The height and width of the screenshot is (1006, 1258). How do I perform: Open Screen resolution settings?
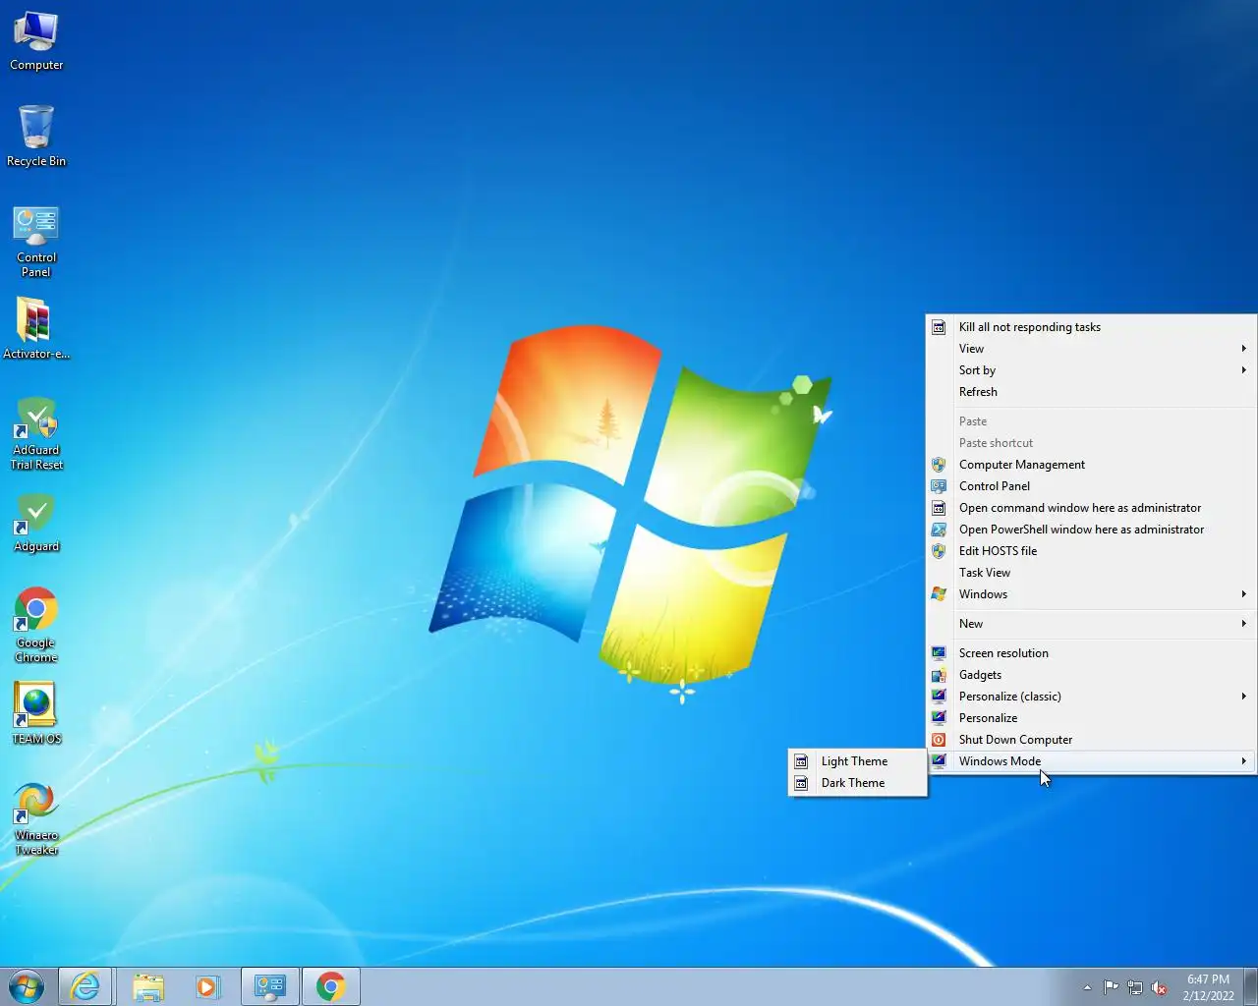tap(1091, 653)
